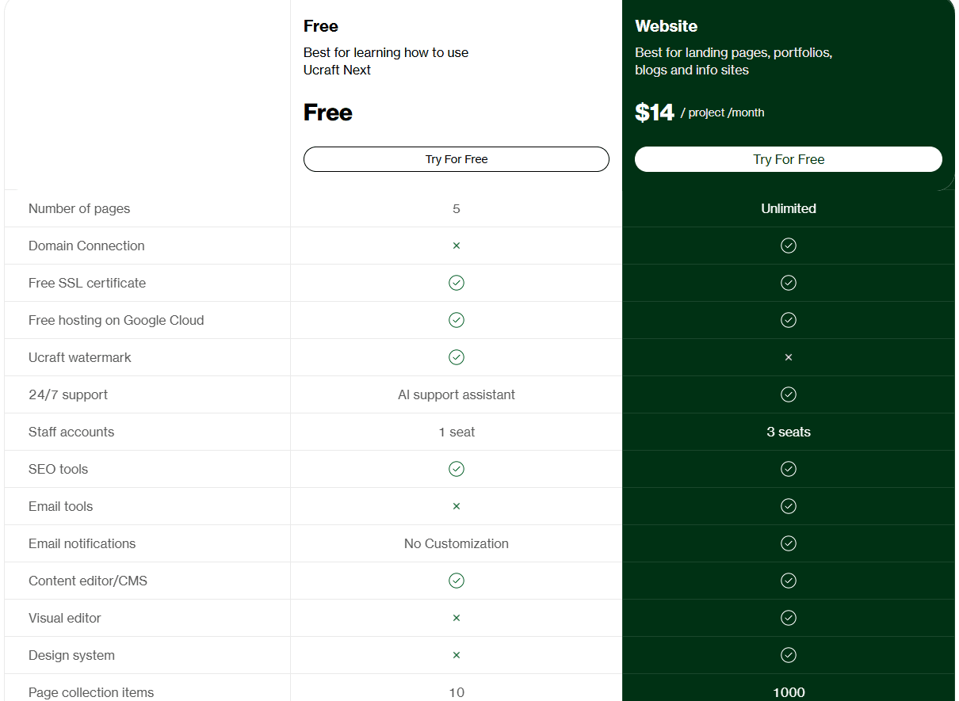Screen dimensions: 959x701
Task: Click the No Customization text
Action: [x=457, y=544]
